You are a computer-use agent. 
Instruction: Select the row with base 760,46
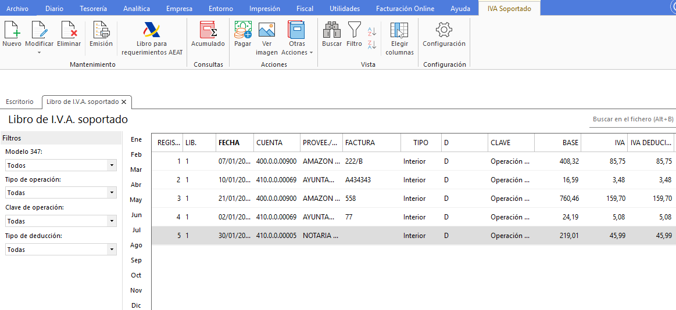point(414,199)
